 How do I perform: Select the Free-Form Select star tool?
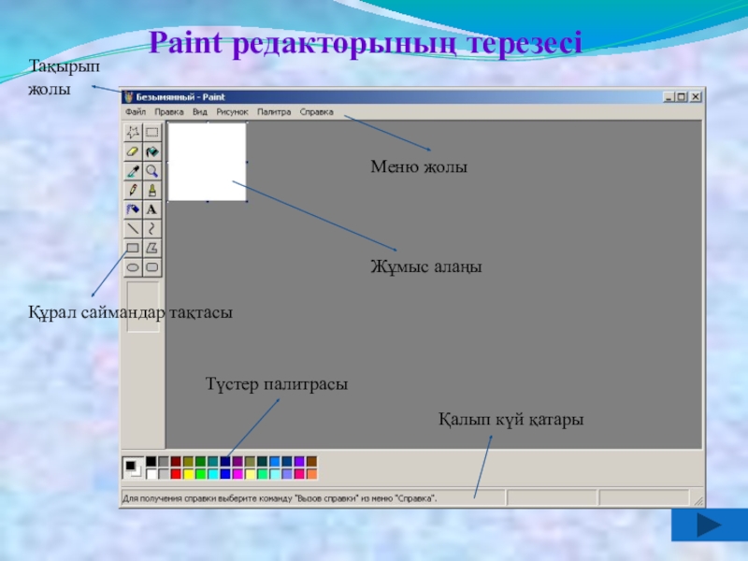pyautogui.click(x=133, y=132)
